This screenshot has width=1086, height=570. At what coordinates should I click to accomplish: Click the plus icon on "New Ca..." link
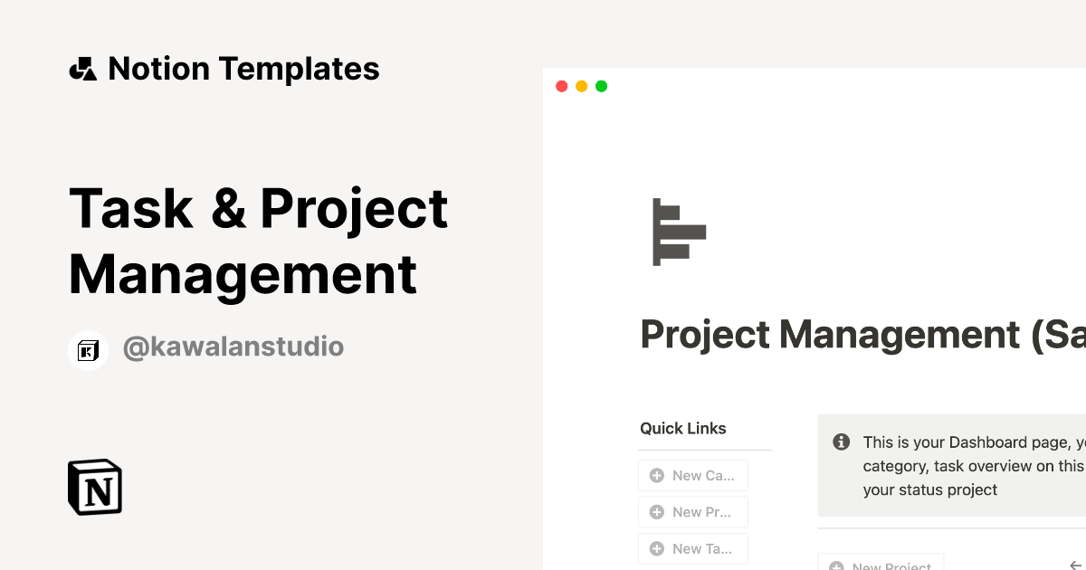(657, 475)
